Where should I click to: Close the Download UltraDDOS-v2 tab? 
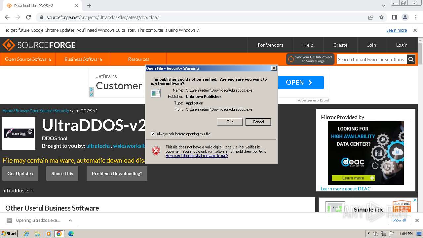pyautogui.click(x=77, y=6)
